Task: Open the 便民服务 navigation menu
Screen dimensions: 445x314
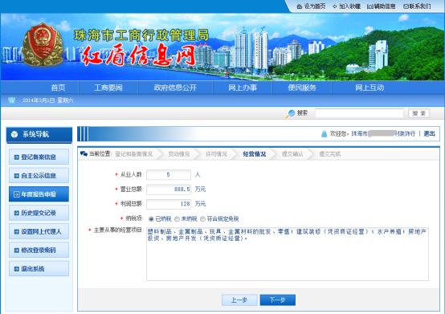Action: tap(302, 88)
